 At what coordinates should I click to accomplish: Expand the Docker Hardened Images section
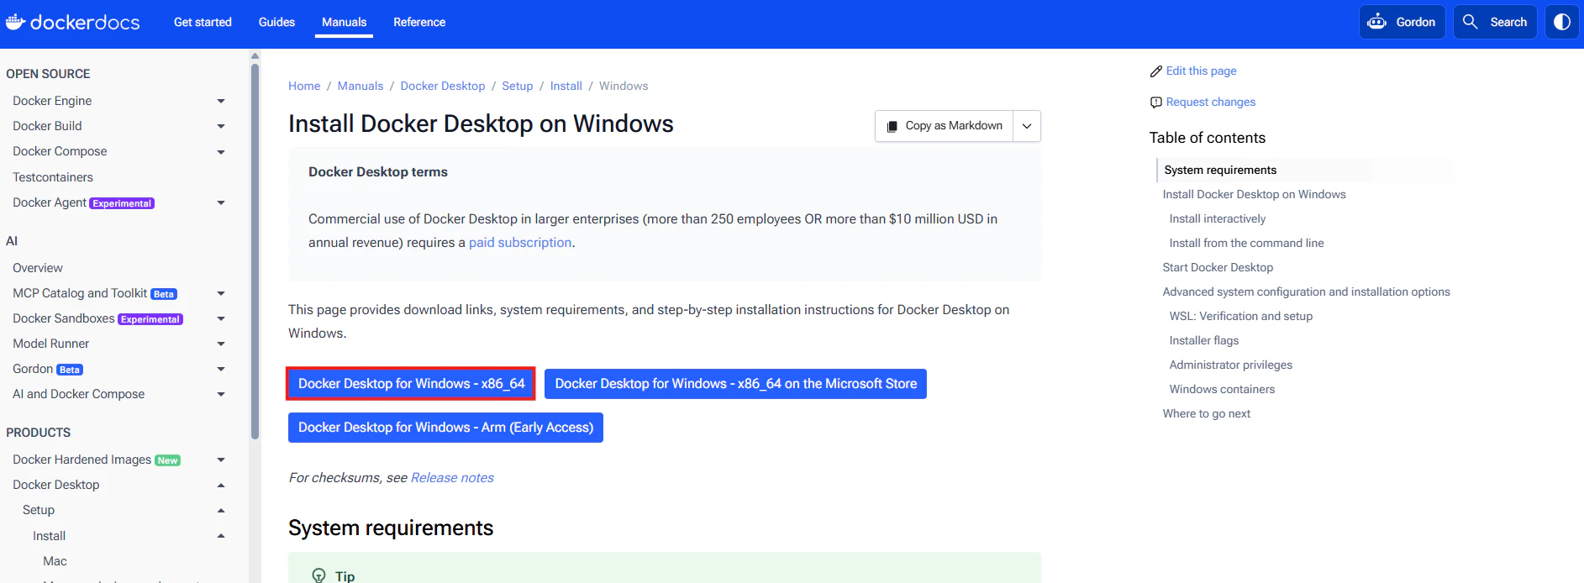221,460
